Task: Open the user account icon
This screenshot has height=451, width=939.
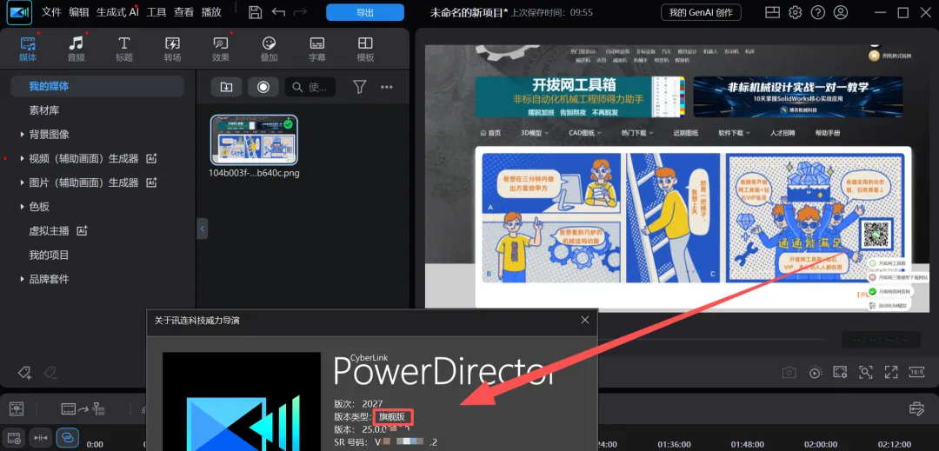Action: 841,12
